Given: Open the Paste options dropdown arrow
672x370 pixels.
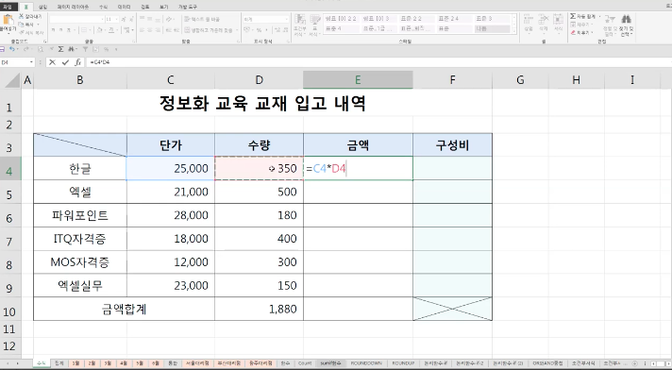Looking at the screenshot, I should click(x=8, y=32).
